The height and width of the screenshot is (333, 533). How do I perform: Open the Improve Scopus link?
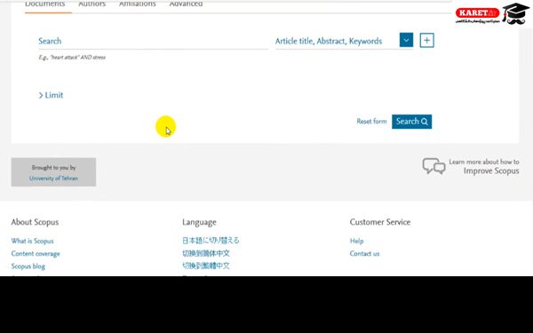click(x=491, y=170)
